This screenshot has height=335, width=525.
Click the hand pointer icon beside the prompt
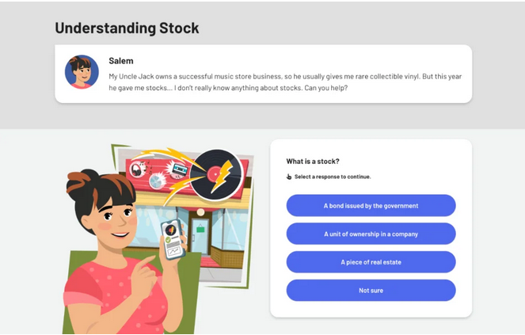click(289, 177)
